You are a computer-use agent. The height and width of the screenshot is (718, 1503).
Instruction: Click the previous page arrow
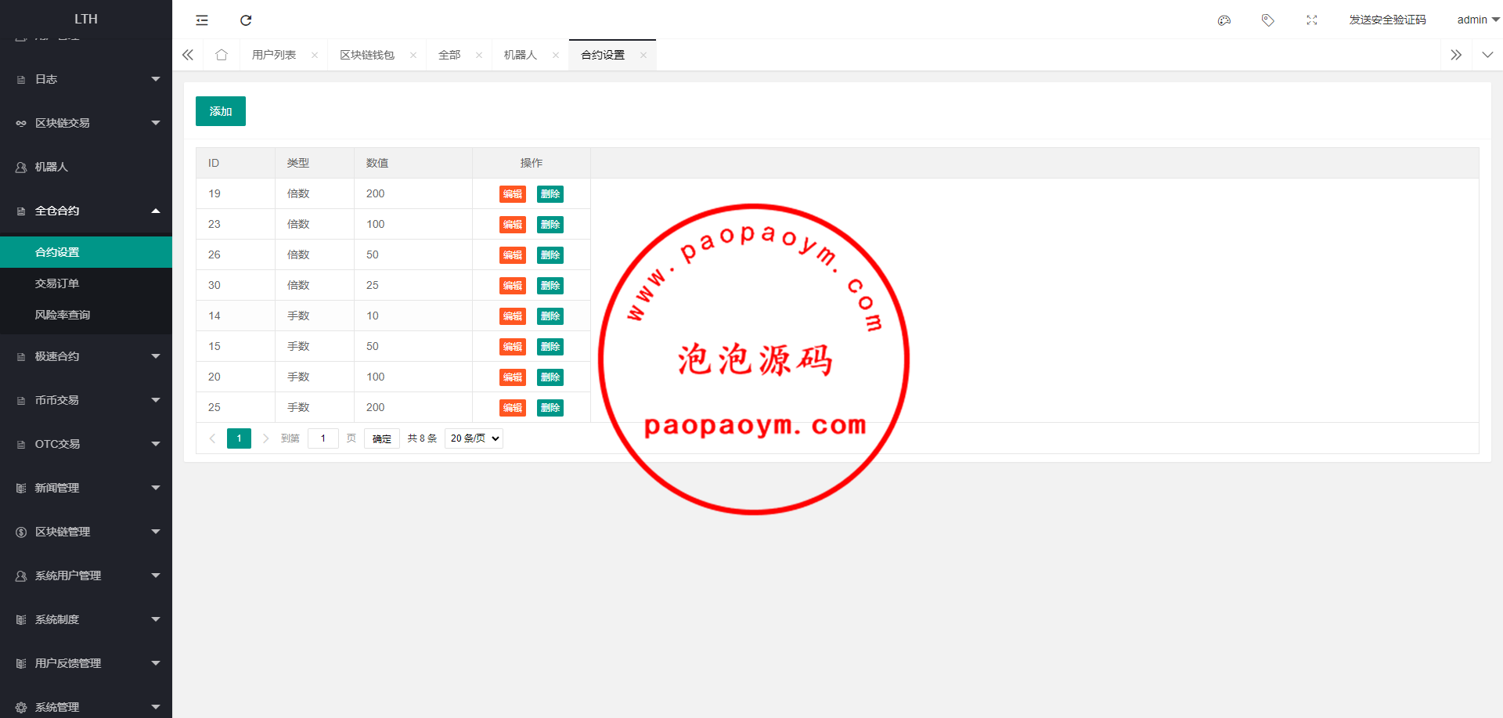(212, 438)
